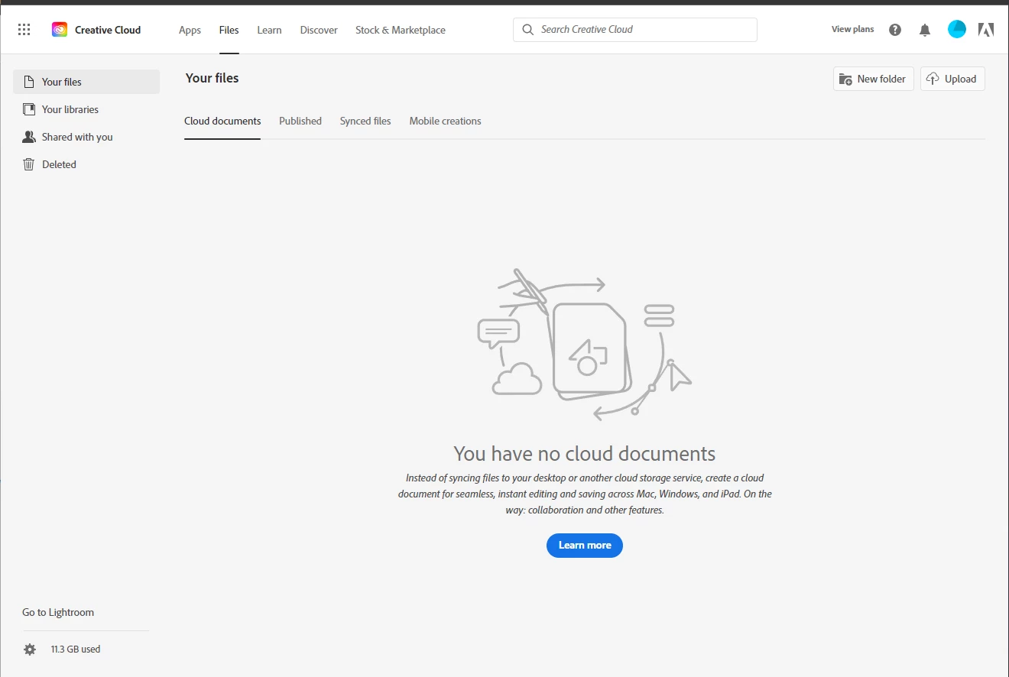This screenshot has height=677, width=1009.
Task: Open Stock & Marketplace
Action: point(401,30)
